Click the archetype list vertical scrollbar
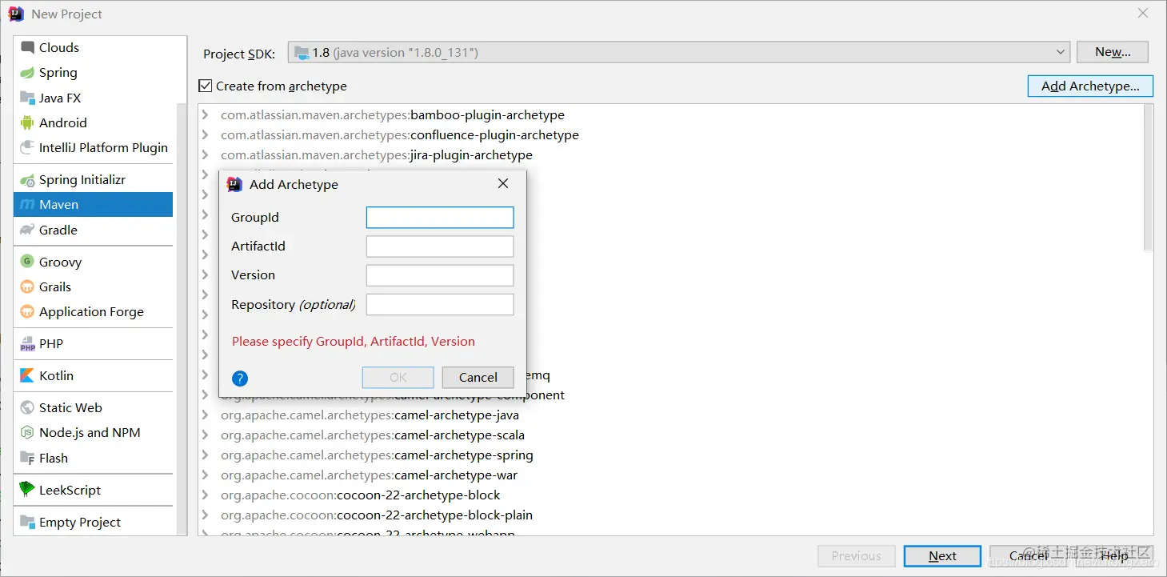The image size is (1167, 577). pyautogui.click(x=1149, y=178)
